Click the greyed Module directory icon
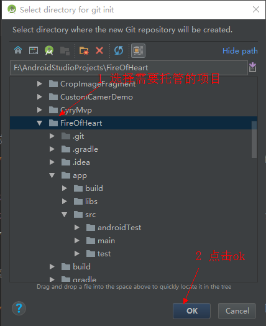The image size is (266, 326). coord(65,51)
